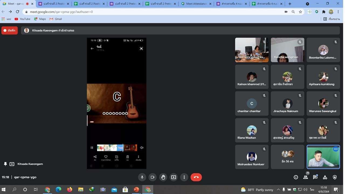The width and height of the screenshot is (345, 194).
Task: Show hidden system tray icons
Action: click(278, 189)
